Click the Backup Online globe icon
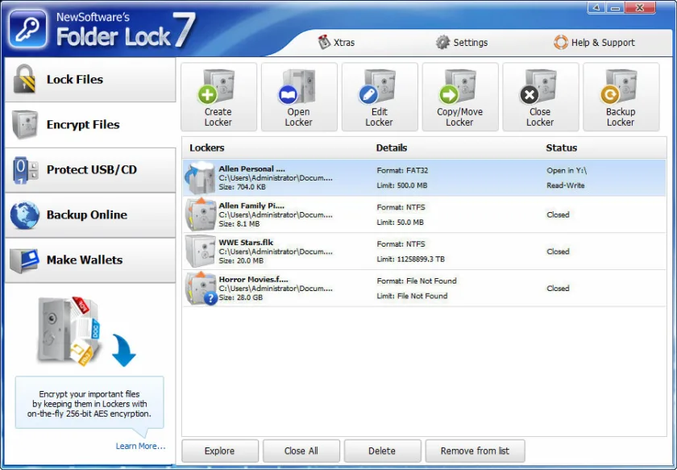The image size is (677, 470). (x=25, y=214)
